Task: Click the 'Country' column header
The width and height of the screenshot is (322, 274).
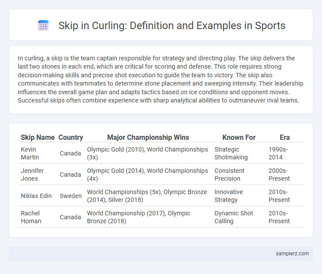Action: (70, 137)
